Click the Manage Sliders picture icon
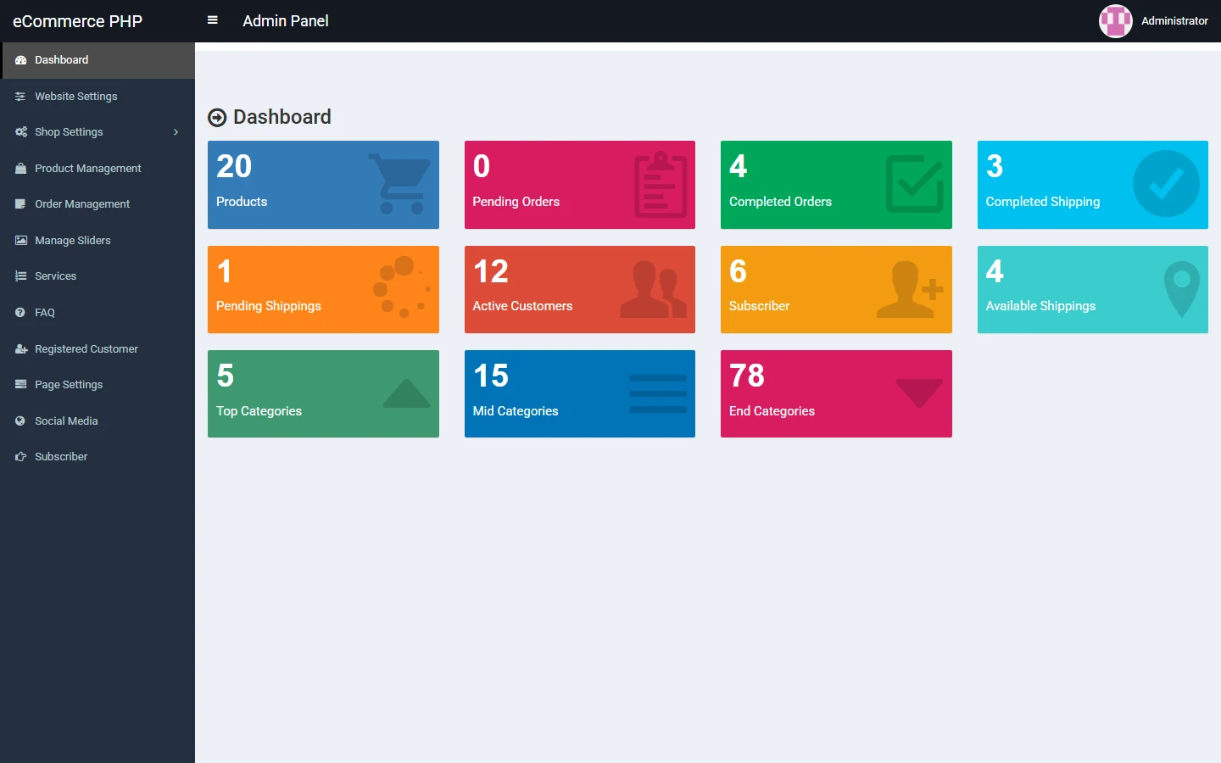The image size is (1221, 763). click(20, 241)
